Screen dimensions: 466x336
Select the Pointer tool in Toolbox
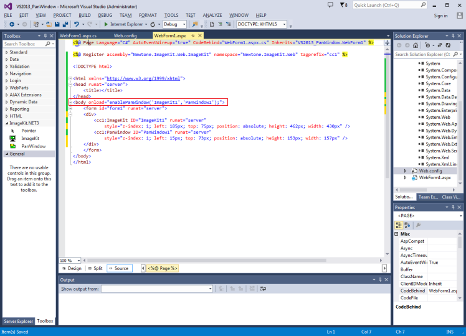(x=29, y=131)
